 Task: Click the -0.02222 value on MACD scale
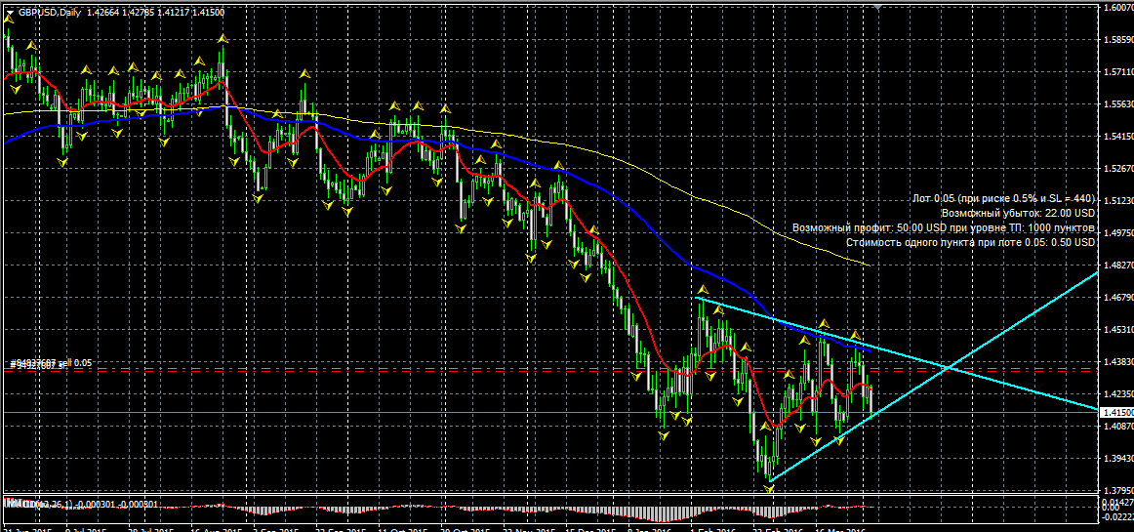(1116, 516)
